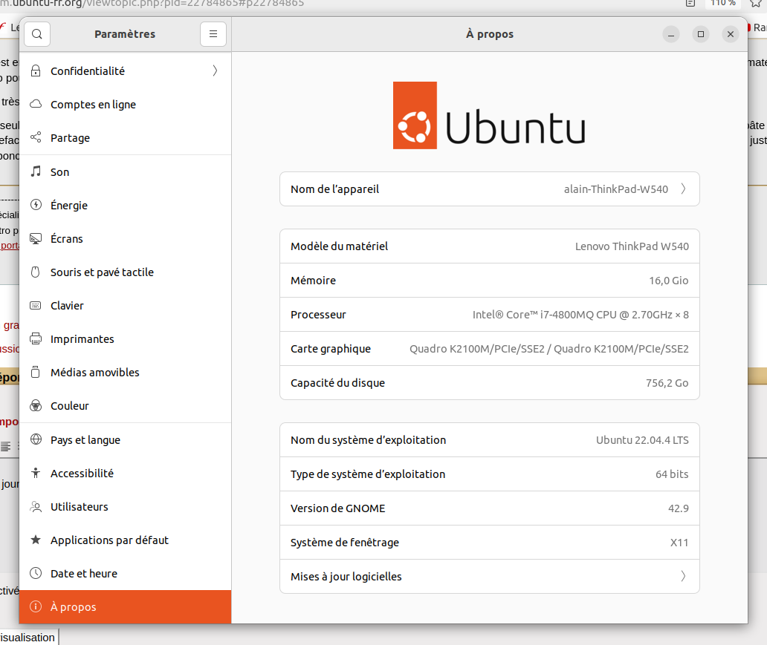Open the hamburger menu in Paramètres header
The width and height of the screenshot is (767, 645).
(213, 34)
